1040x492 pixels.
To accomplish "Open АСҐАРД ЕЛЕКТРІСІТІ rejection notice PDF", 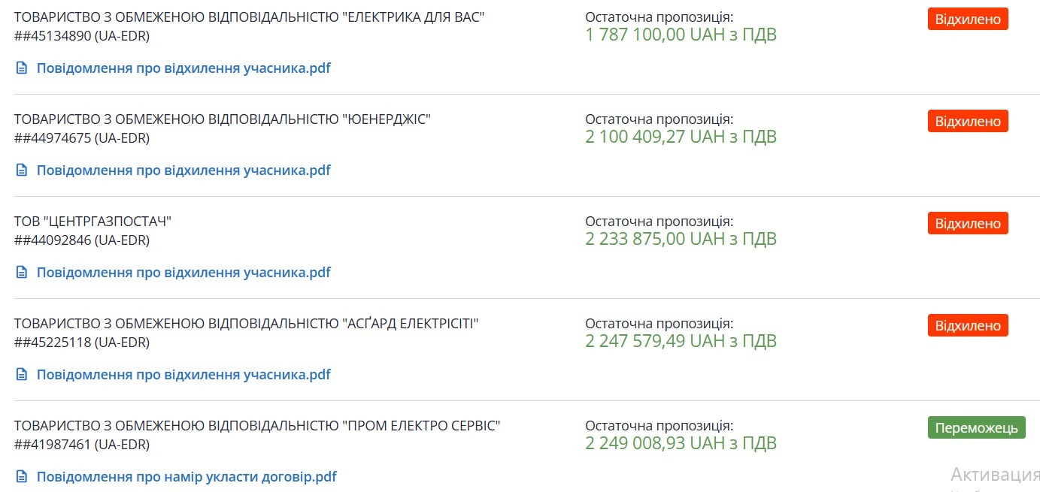I will [x=183, y=375].
